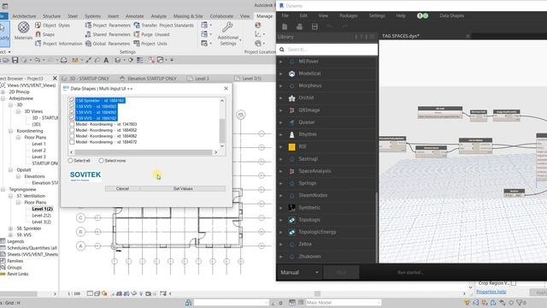Image resolution: width=547 pixels, height=308 pixels.
Task: Choose the Select none radio button
Action: click(x=101, y=161)
